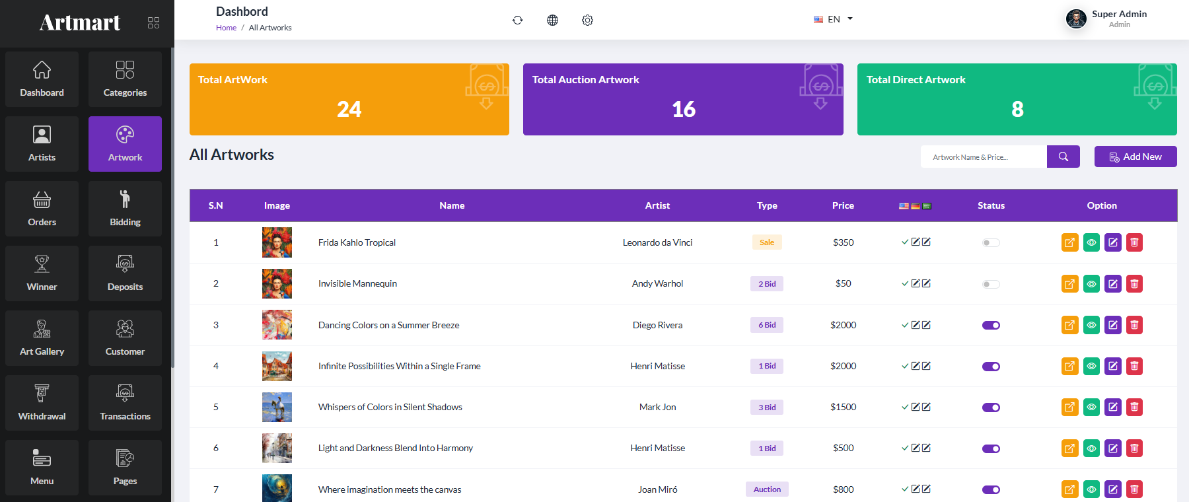This screenshot has width=1189, height=502.
Task: Open the orange external link icon for Whispers of Colors
Action: click(1070, 407)
